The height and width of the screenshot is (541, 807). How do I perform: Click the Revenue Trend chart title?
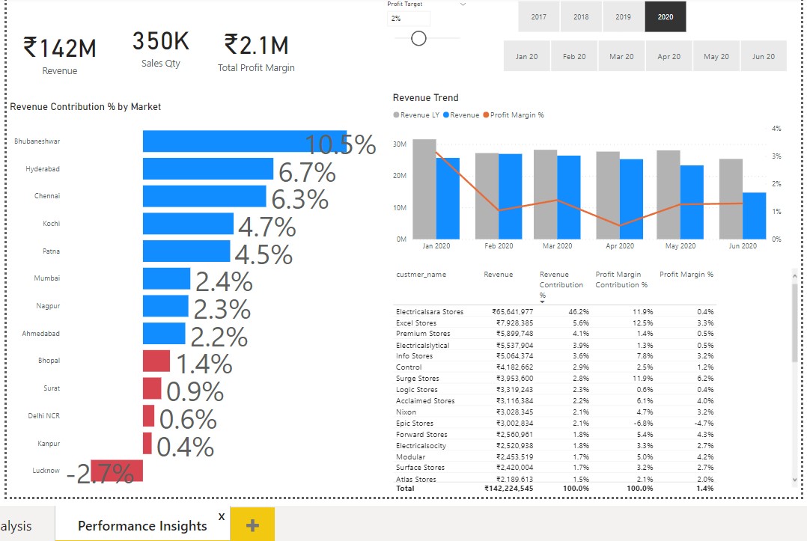pyautogui.click(x=425, y=98)
